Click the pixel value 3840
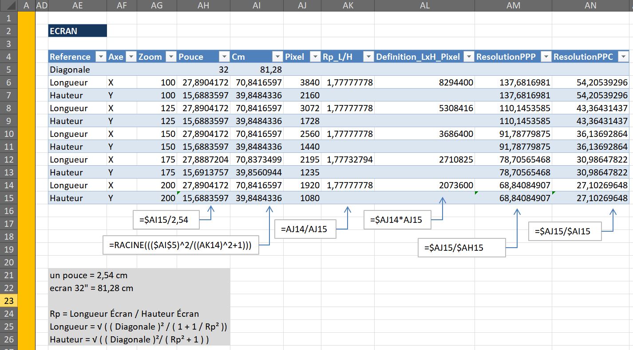 tap(302, 82)
